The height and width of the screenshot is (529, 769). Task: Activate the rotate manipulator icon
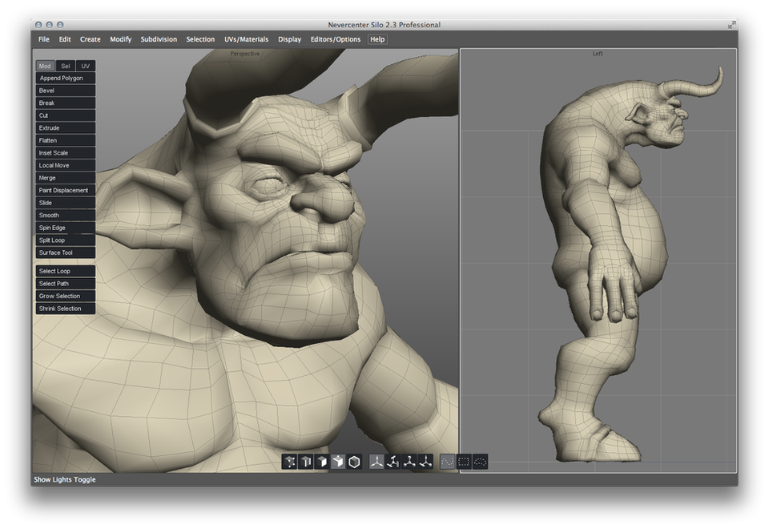tap(393, 462)
